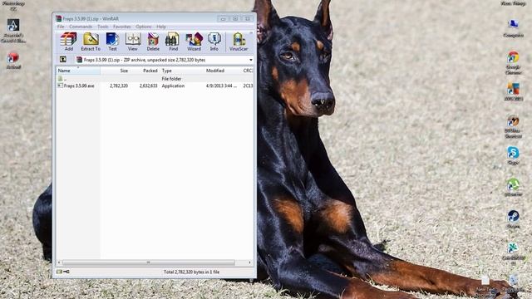This screenshot has height=299, width=532.
Task: Sort by the Type column header
Action: (181, 71)
